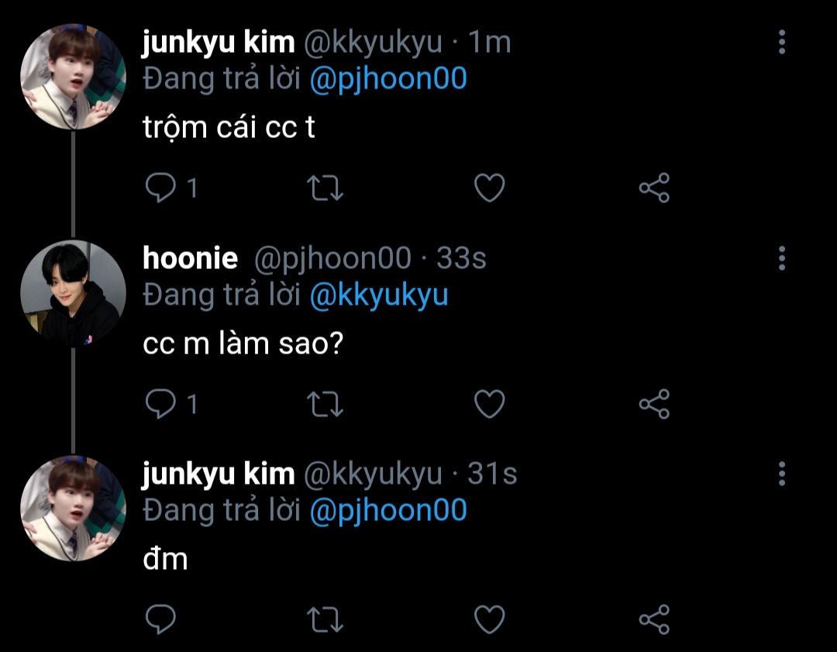
Task: Reply to the "đm" tweet
Action: point(160,619)
